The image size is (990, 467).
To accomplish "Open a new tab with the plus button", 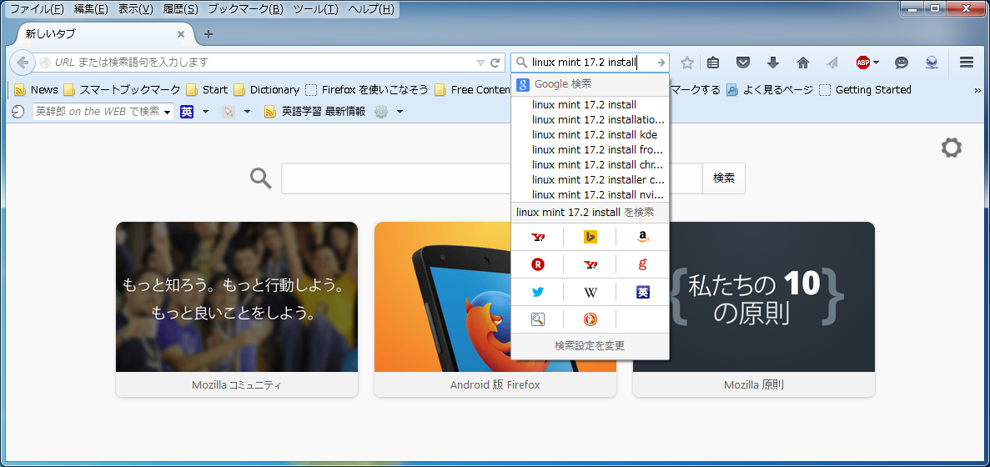I will (209, 34).
